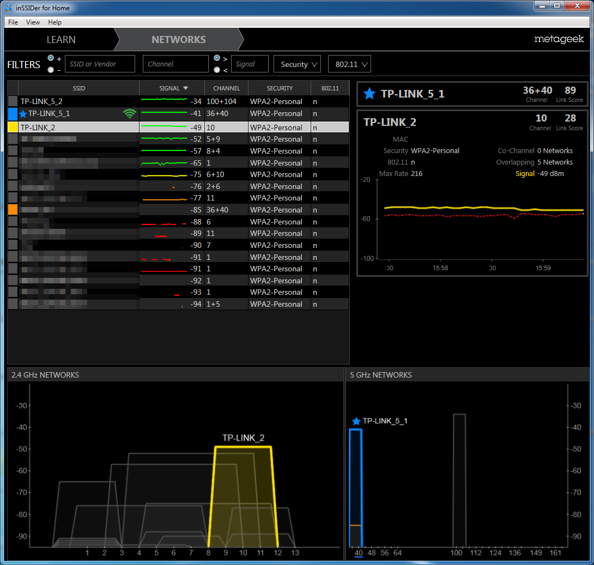Open the 802.11 filter dropdown
This screenshot has width=594, height=565.
349,64
